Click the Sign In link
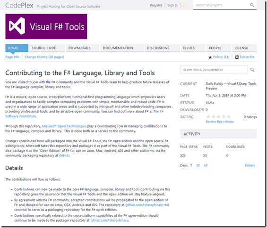This screenshot has height=228, width=267. click(172, 5)
